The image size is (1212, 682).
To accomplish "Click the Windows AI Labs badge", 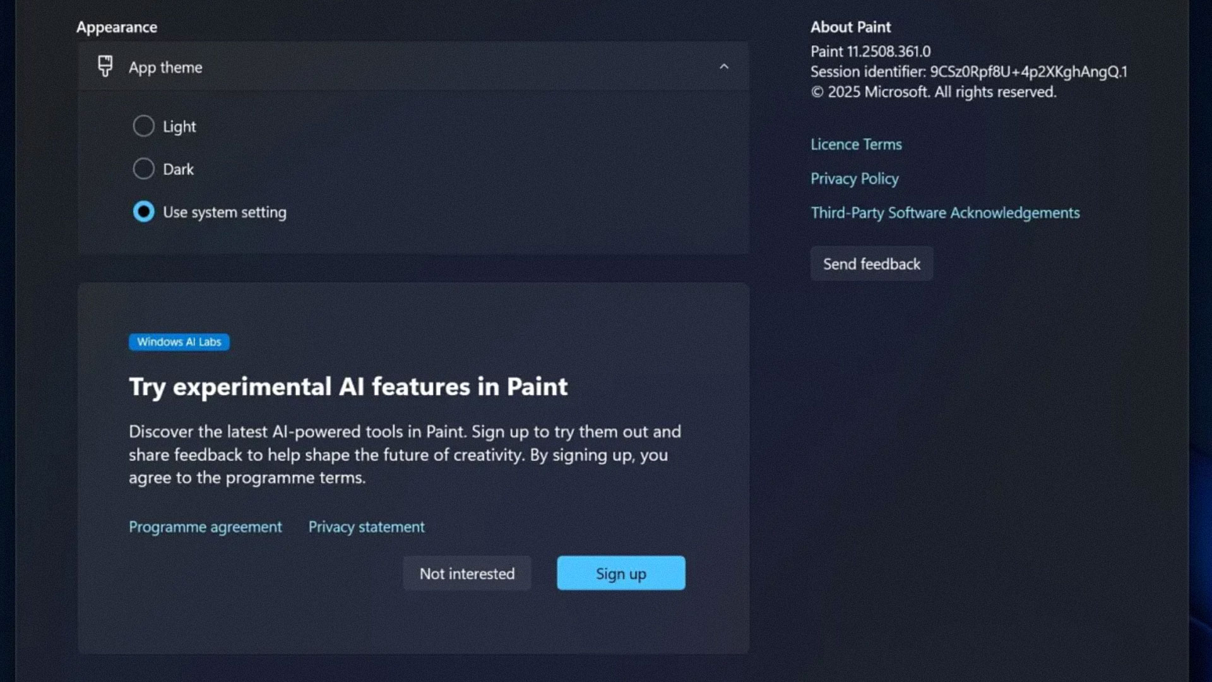I will tap(179, 342).
